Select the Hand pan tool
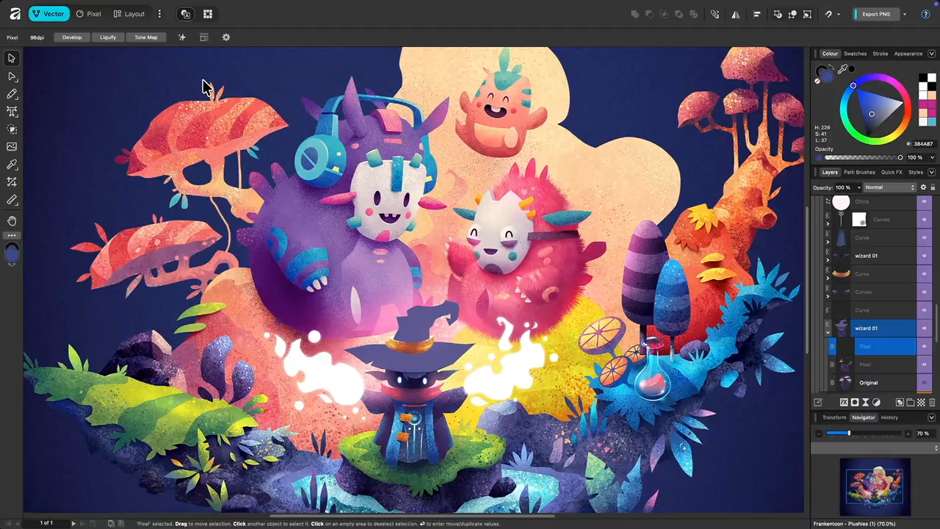Screen dimensions: 940x529 [x=12, y=220]
